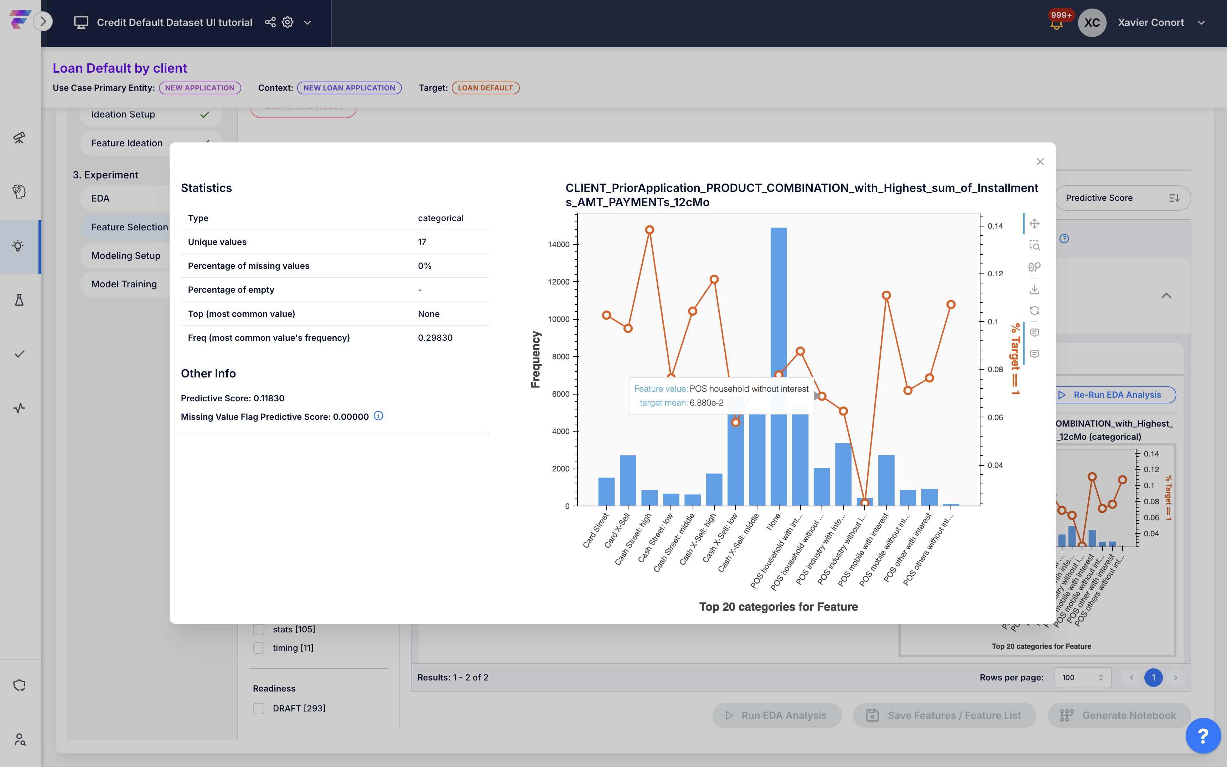Go to Modeling Setup step
The height and width of the screenshot is (767, 1227).
pyautogui.click(x=126, y=256)
